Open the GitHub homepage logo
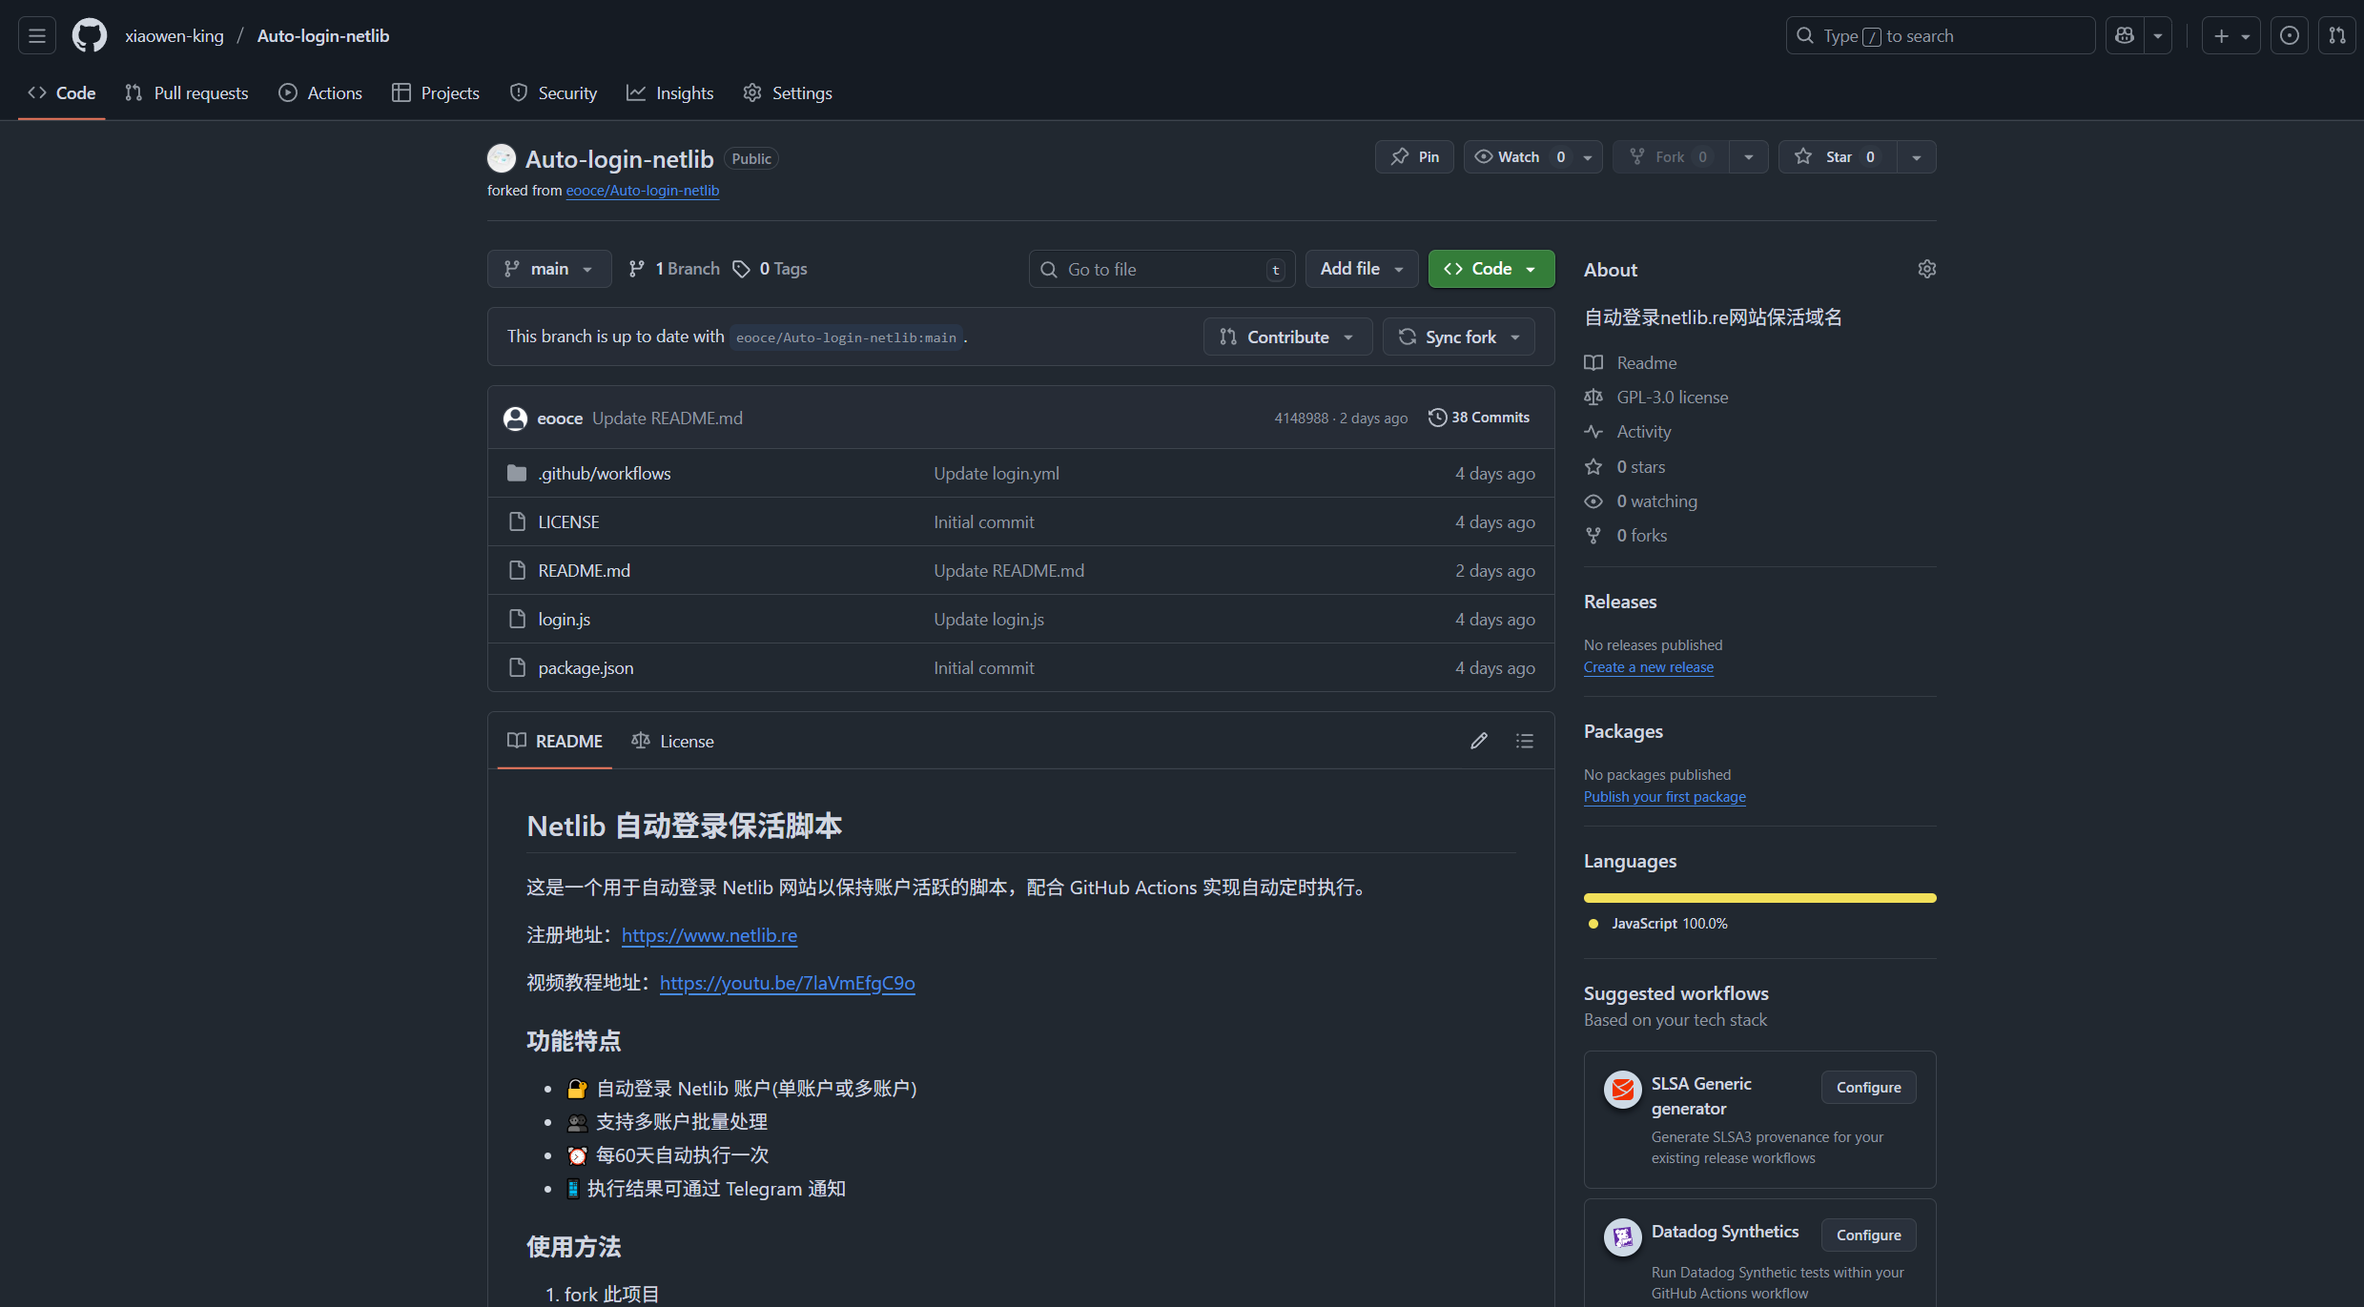2364x1307 pixels. 90,36
